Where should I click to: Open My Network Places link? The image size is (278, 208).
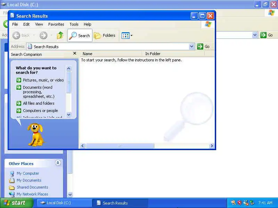tap(32, 194)
